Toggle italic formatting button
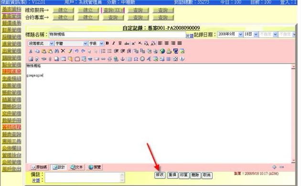 coord(114,43)
